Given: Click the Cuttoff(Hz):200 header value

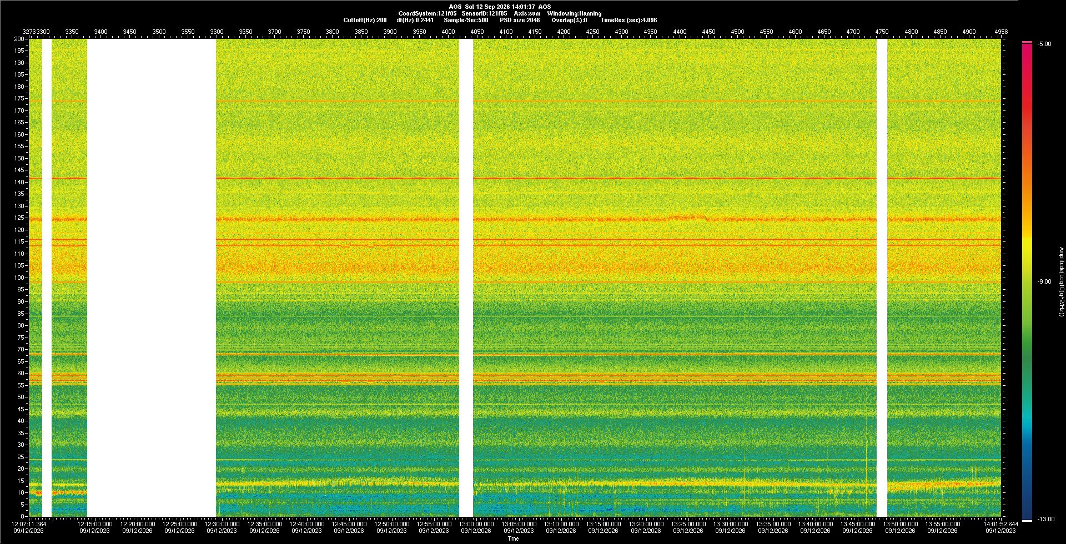Looking at the screenshot, I should point(365,20).
